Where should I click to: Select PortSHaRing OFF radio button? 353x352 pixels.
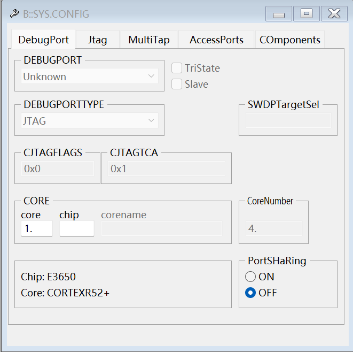pos(250,293)
